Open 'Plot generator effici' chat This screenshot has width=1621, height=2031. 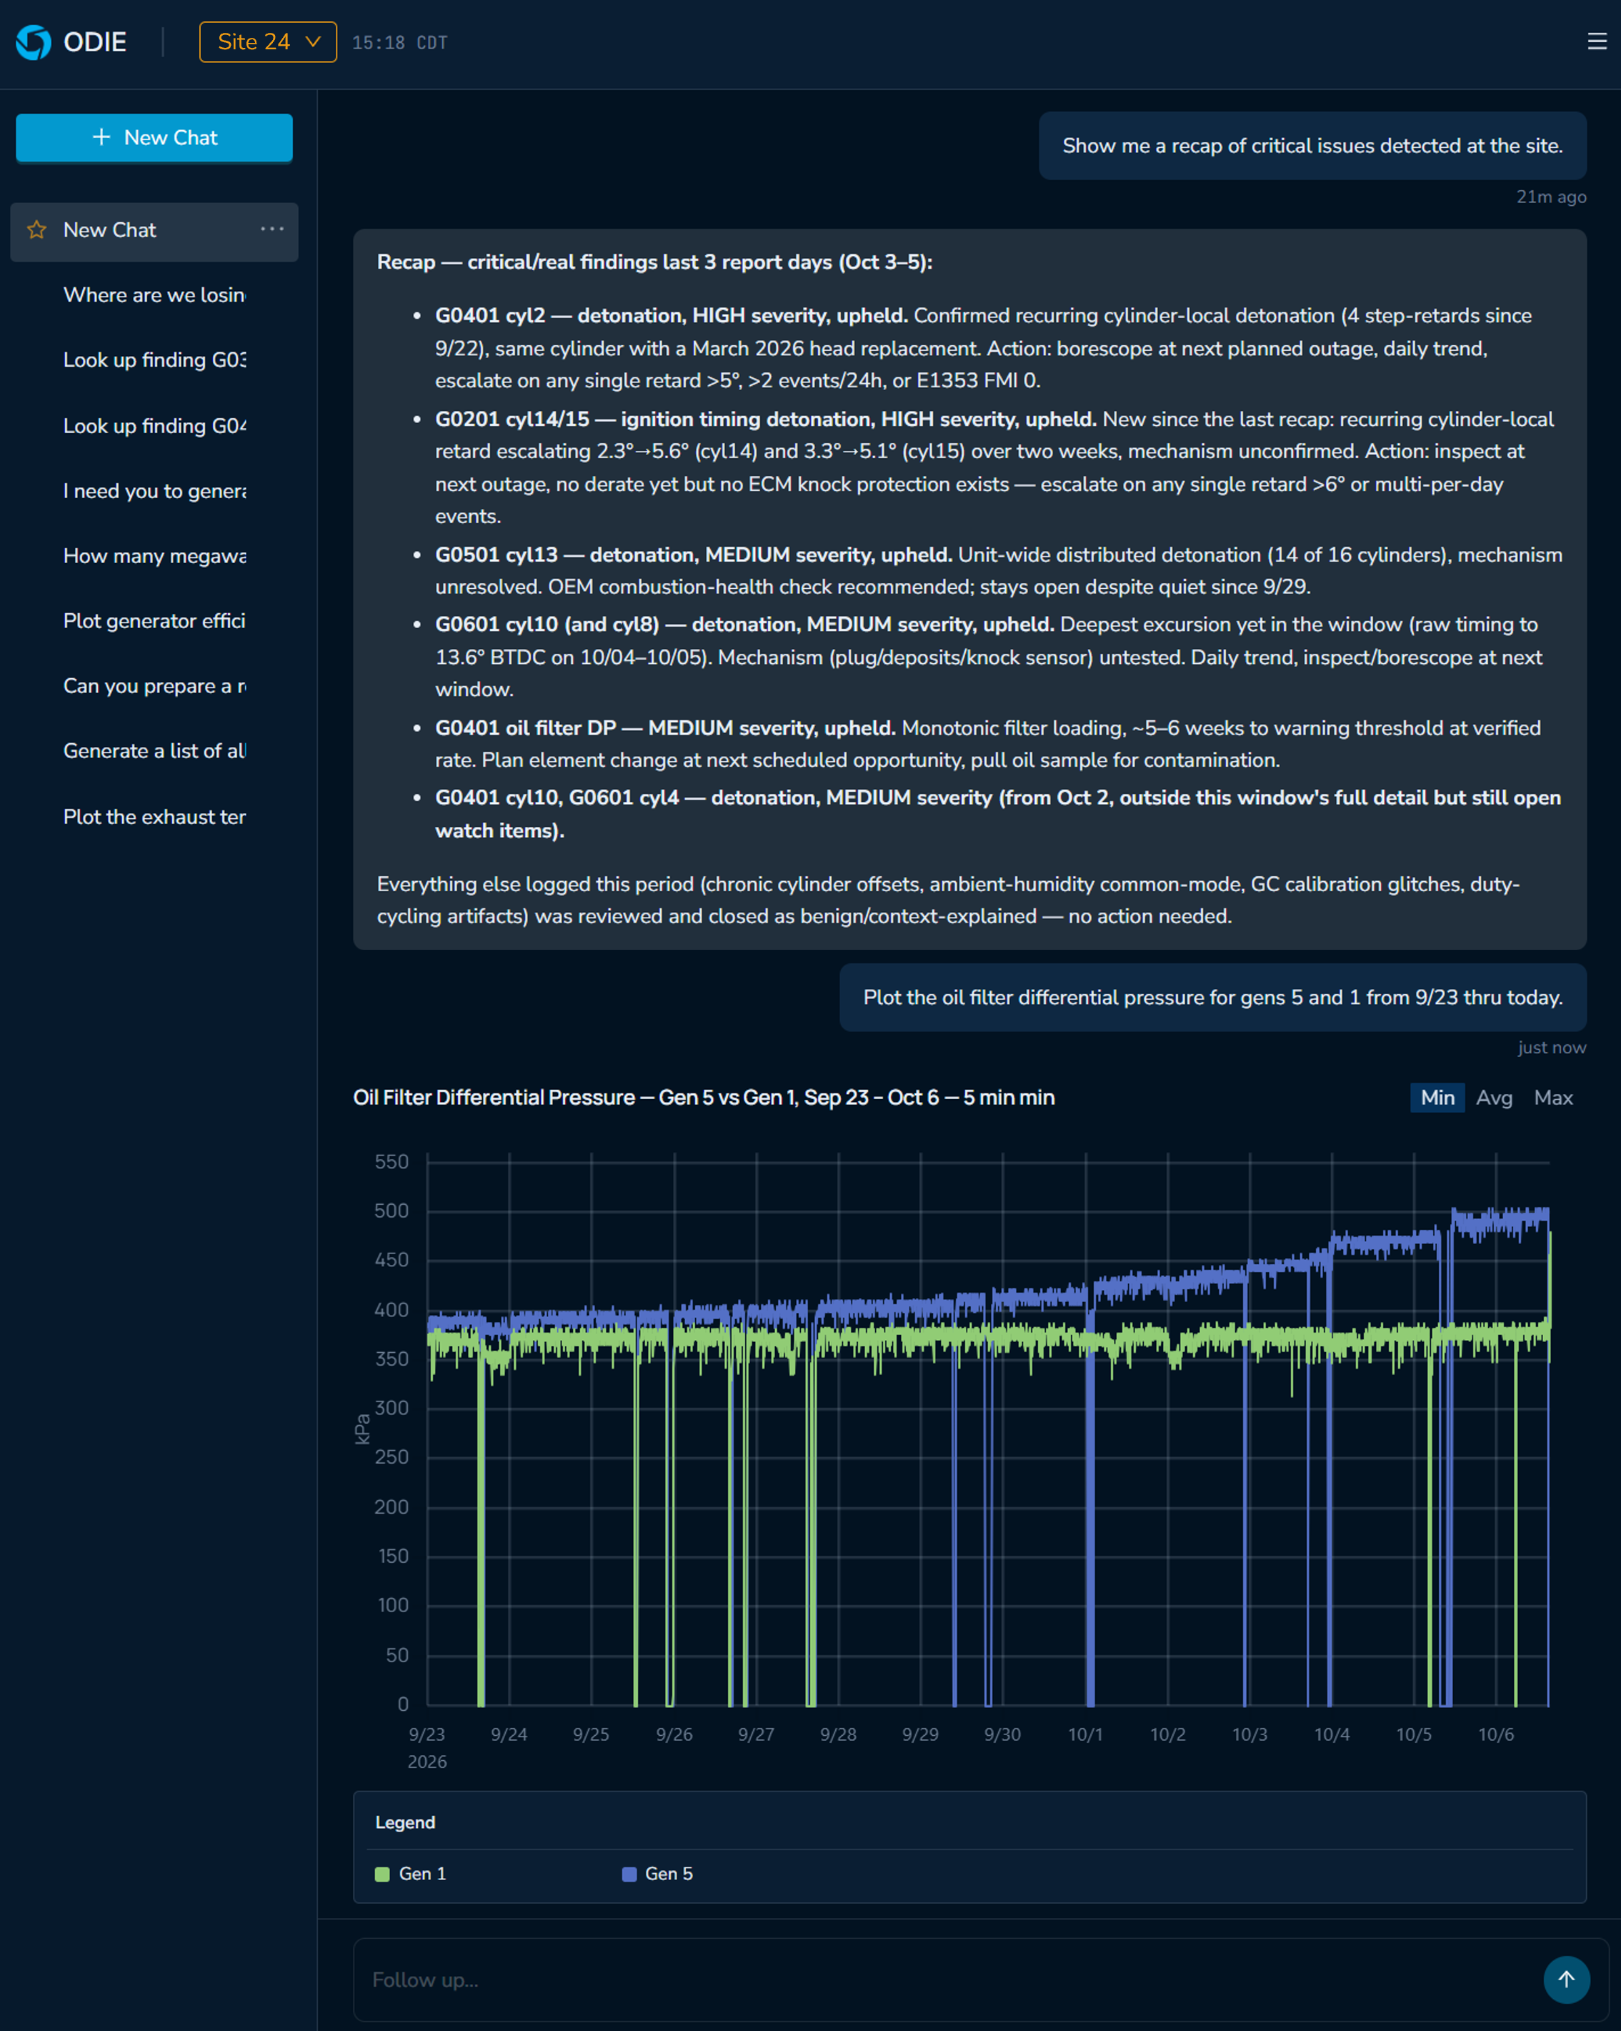coord(154,621)
